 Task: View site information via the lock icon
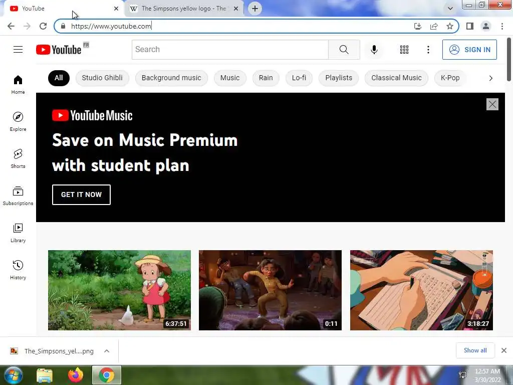pos(63,26)
